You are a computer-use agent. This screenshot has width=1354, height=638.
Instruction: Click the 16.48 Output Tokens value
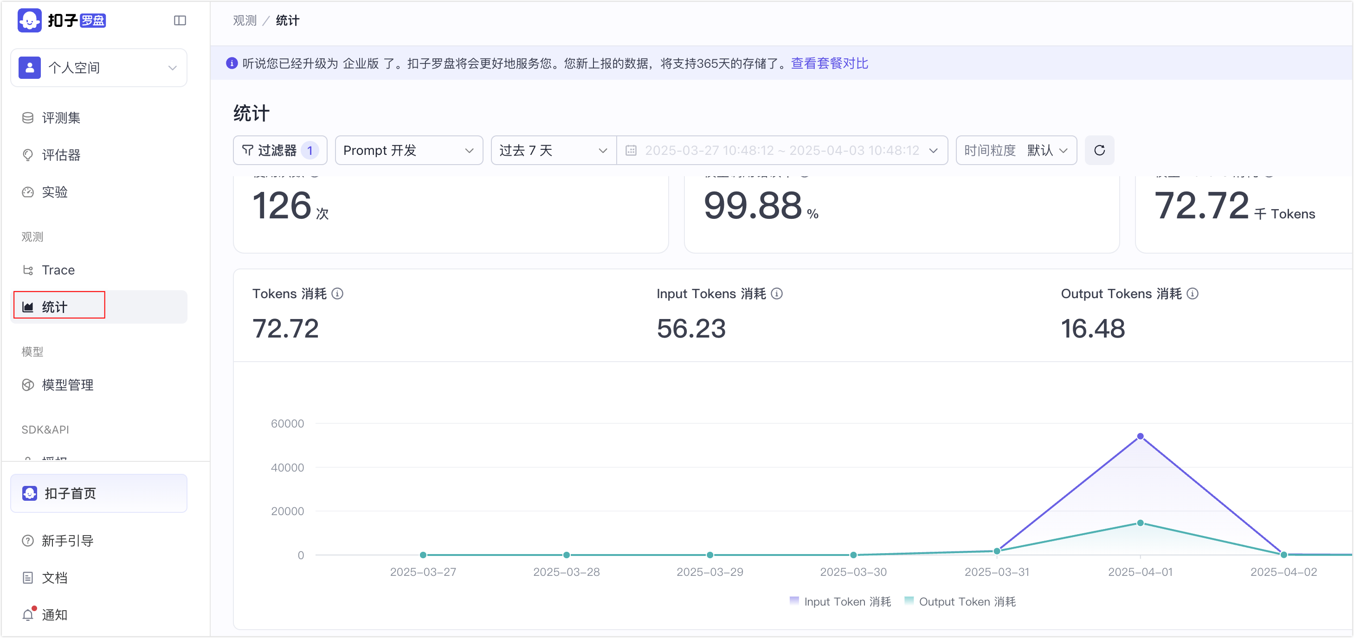point(1093,329)
